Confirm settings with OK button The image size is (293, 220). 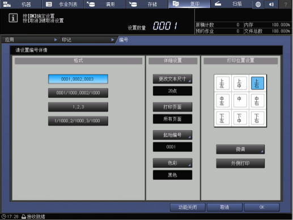pyautogui.click(x=262, y=208)
